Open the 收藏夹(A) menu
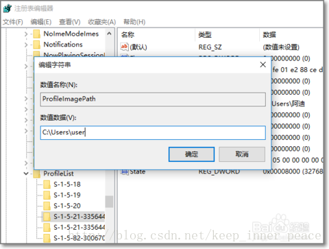Viewport: 329px width, 249px height. click(102, 22)
